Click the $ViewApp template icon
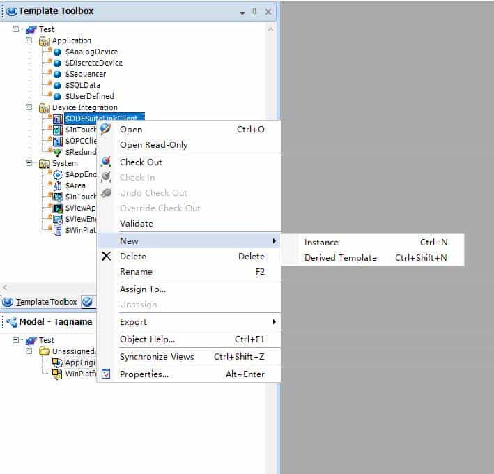 pyautogui.click(x=58, y=208)
